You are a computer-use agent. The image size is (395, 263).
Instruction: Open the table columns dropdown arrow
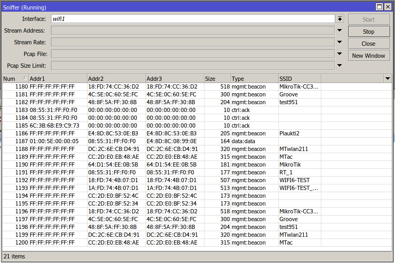coord(387,79)
